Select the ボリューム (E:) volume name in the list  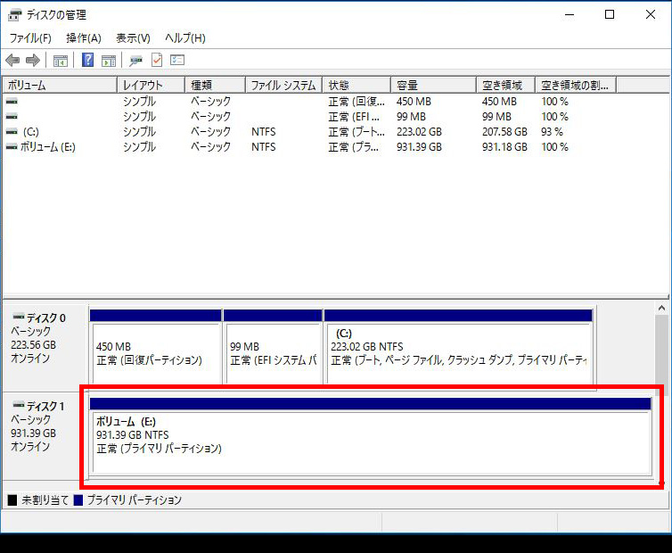(48, 146)
